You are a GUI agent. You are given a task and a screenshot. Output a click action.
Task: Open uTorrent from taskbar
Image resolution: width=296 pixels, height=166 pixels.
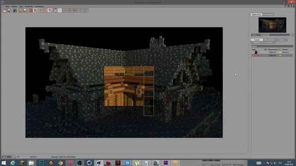coord(137,163)
